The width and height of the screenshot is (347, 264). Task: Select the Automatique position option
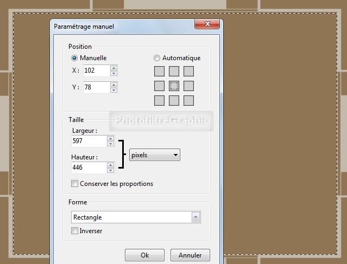coord(157,58)
